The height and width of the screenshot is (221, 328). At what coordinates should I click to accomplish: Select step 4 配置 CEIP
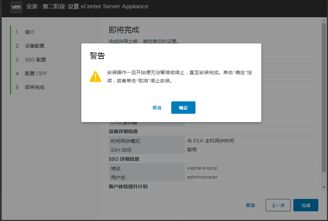pos(31,73)
